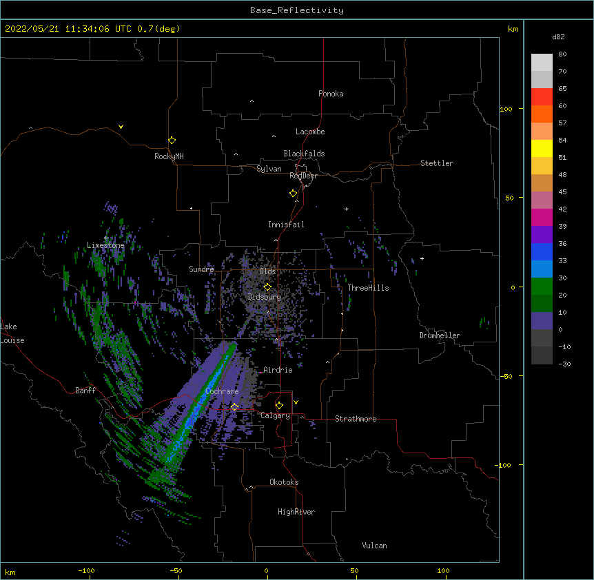Click the RockyMH label

pyautogui.click(x=169, y=156)
